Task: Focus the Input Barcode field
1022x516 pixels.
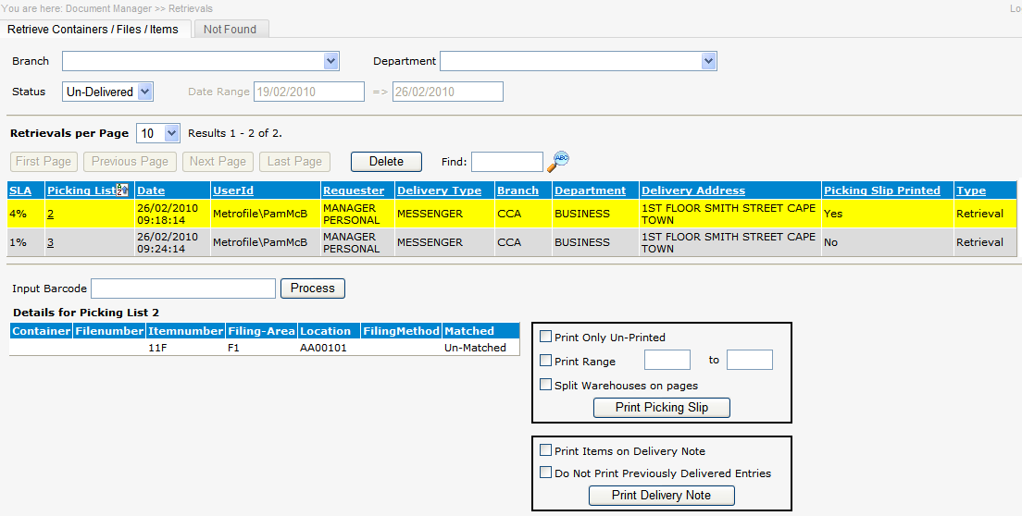Action: point(183,289)
